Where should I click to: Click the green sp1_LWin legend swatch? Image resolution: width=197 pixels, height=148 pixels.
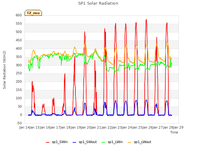pyautogui.click(x=103, y=142)
